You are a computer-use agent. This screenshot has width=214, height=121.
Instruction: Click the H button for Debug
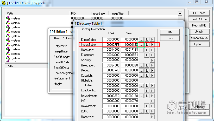pyautogui.click(x=152, y=71)
